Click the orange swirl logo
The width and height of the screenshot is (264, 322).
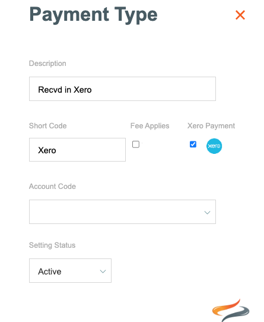pos(231,310)
